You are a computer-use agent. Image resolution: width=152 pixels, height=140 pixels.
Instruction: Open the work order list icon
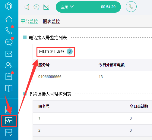9,76
